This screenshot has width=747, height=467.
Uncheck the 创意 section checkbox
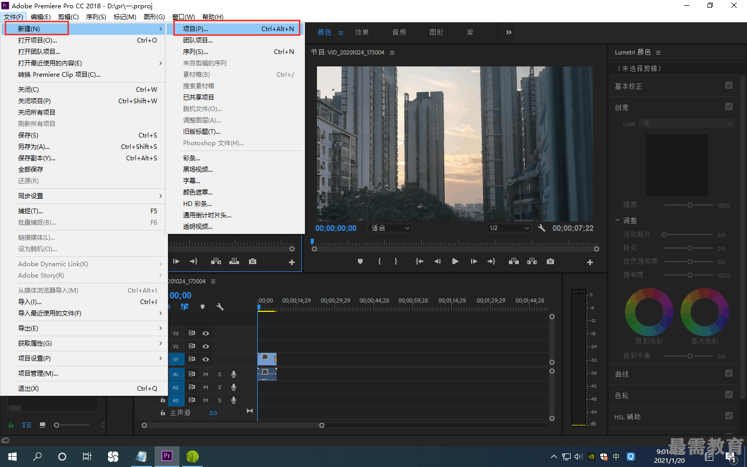click(729, 106)
